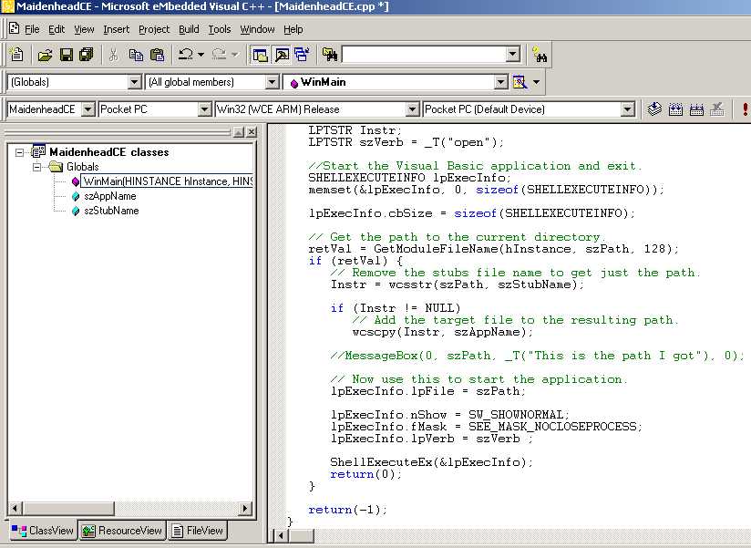Click the Window List icon
The height and width of the screenshot is (548, 751).
(302, 55)
